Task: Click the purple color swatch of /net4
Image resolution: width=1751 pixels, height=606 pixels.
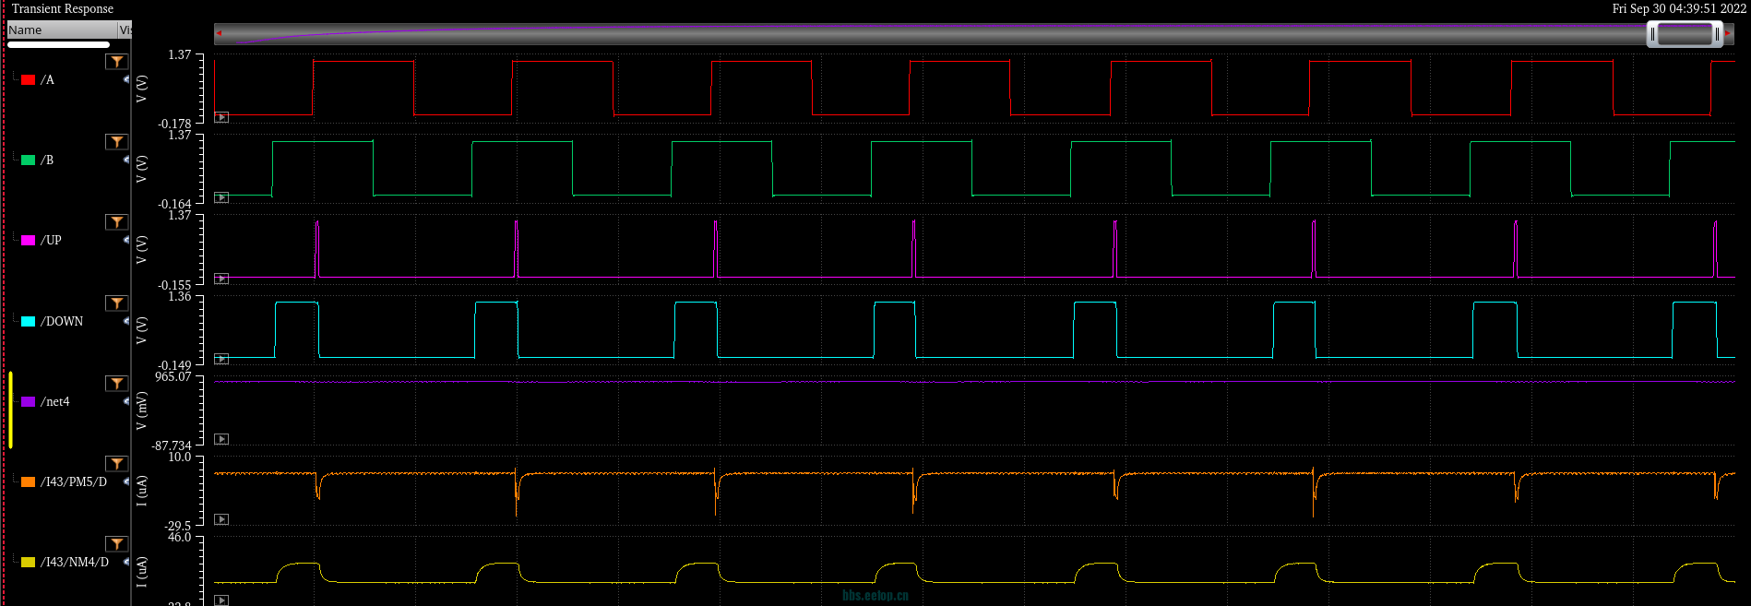Action: point(29,402)
